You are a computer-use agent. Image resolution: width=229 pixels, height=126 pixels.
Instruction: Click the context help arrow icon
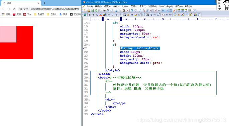click(194, 10)
